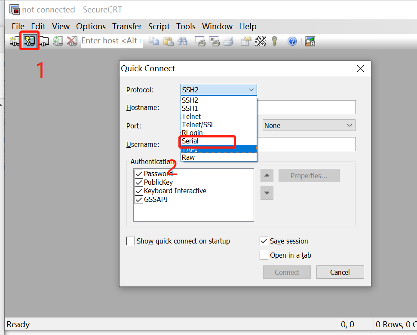The height and width of the screenshot is (335, 417).
Task: Click the Connect button in dialog
Action: (x=287, y=272)
